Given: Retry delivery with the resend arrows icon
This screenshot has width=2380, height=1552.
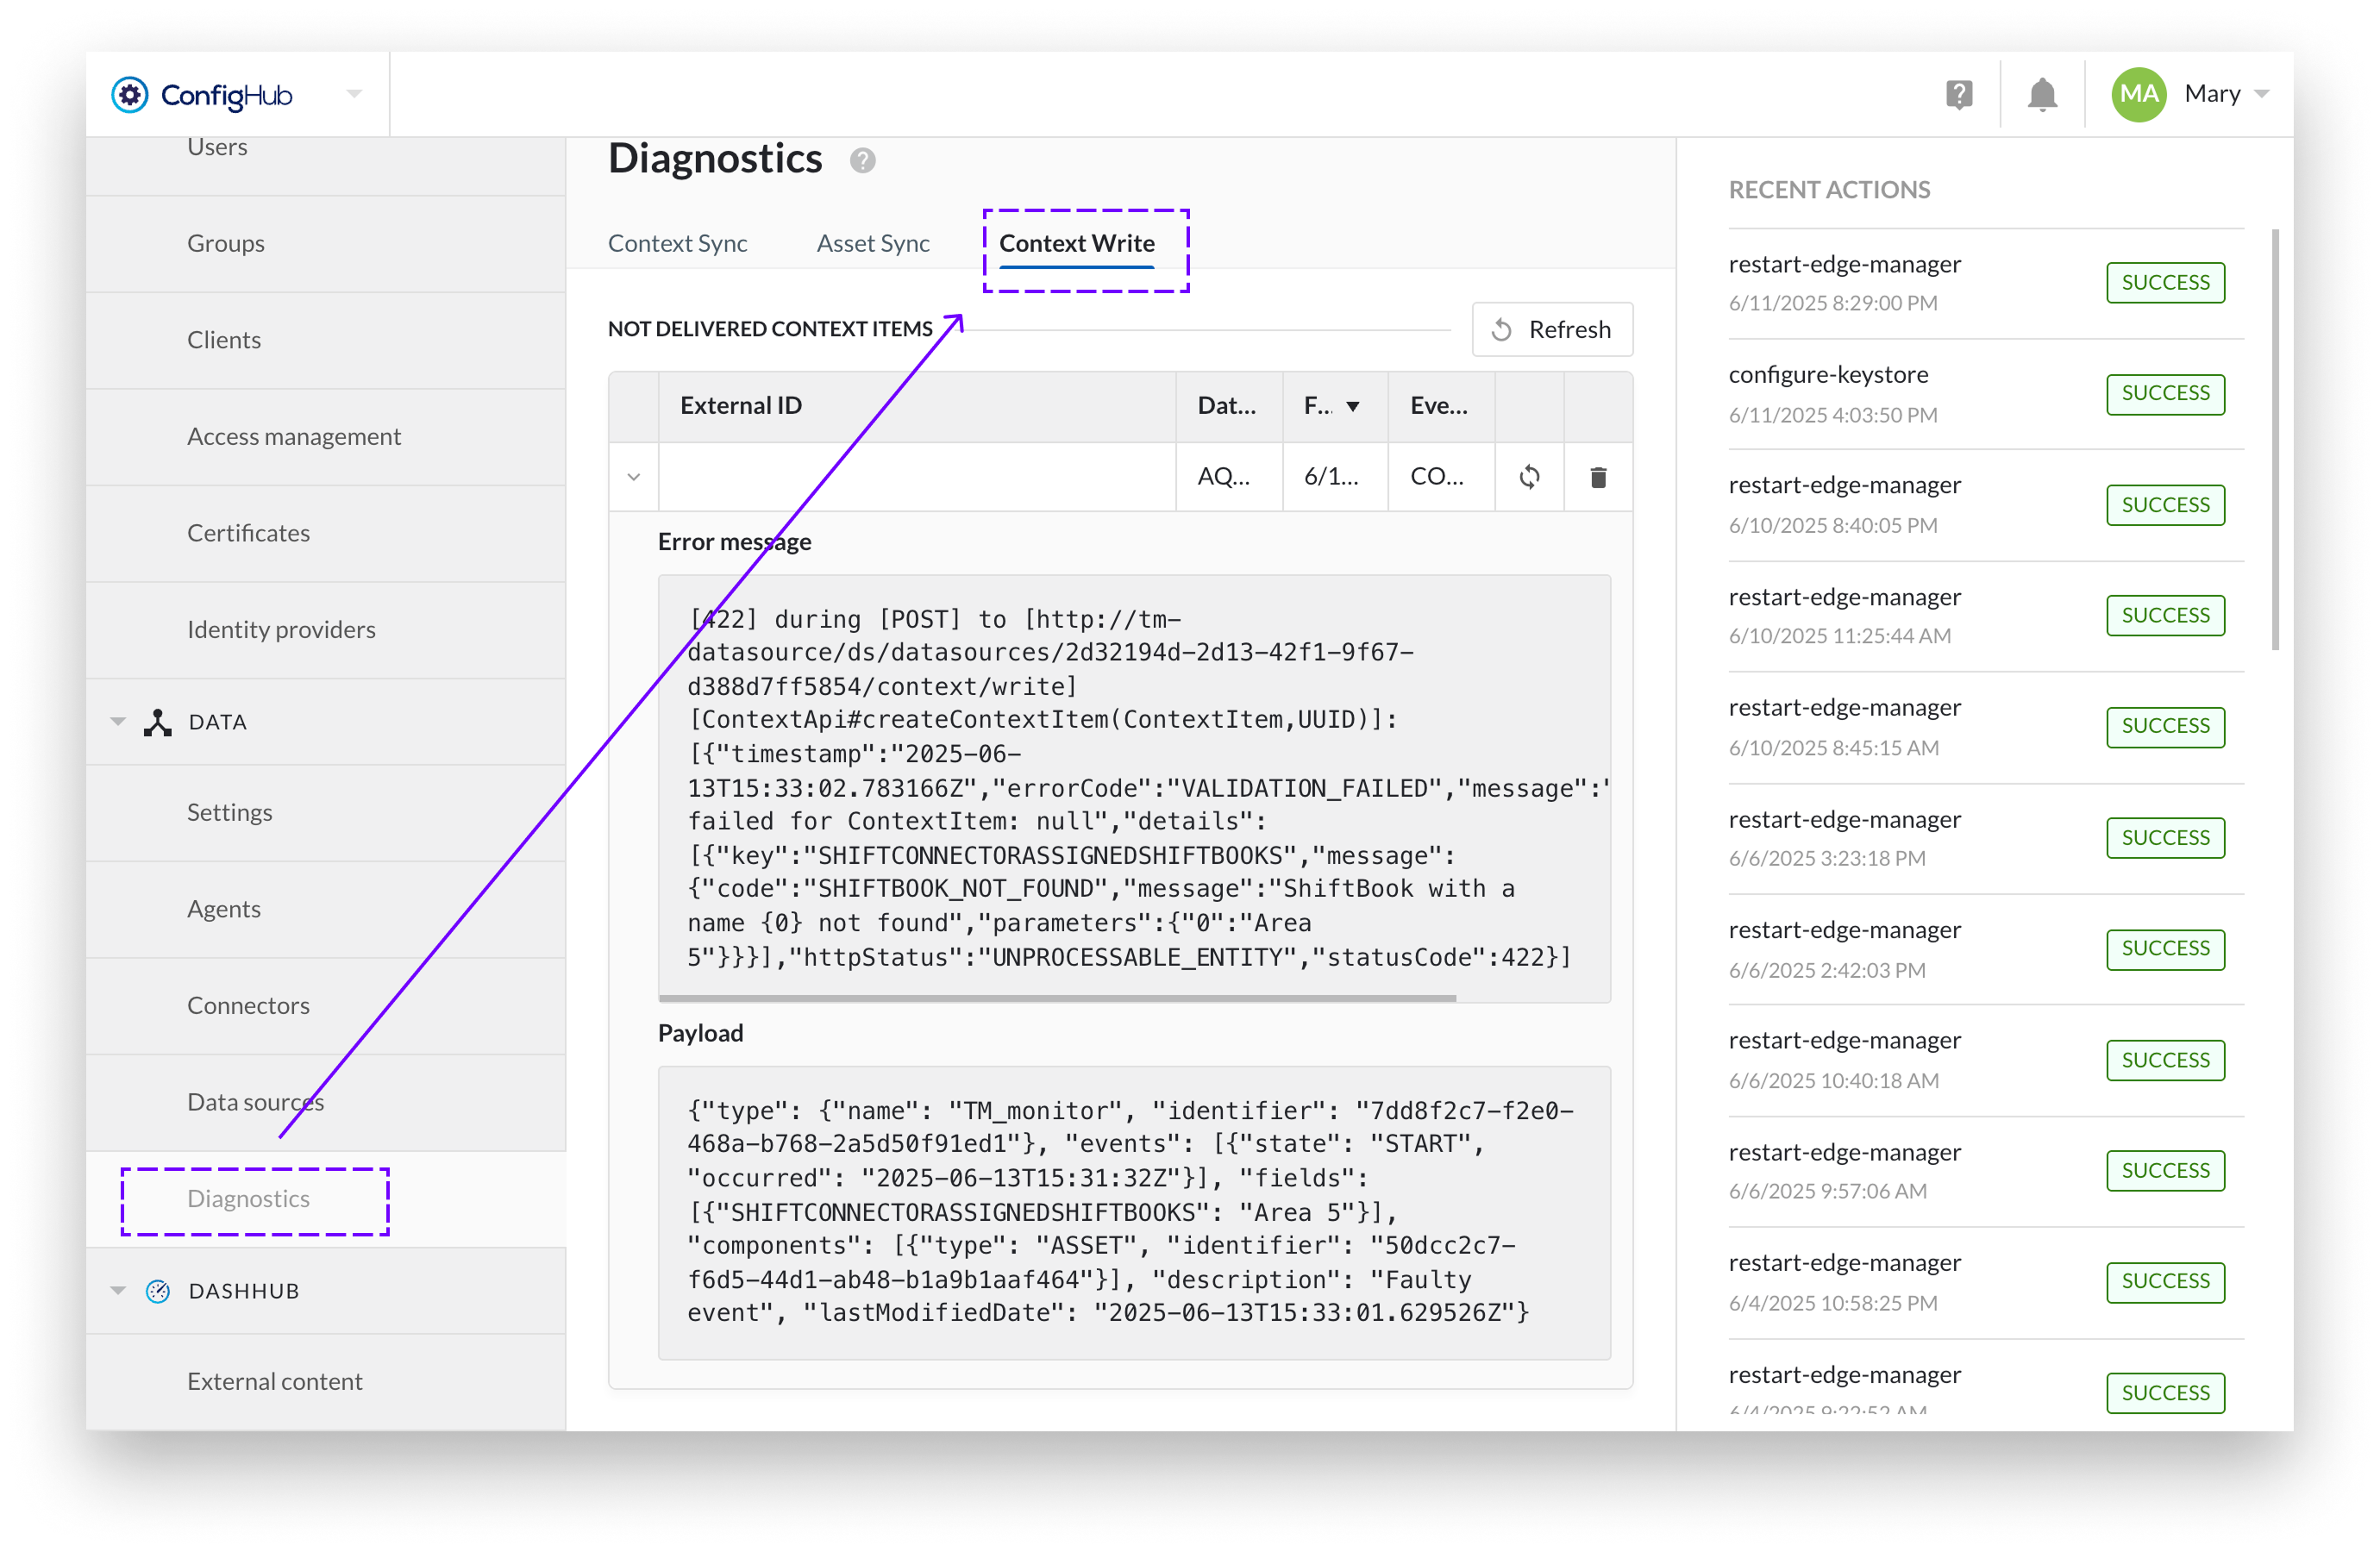Looking at the screenshot, I should (x=1528, y=477).
